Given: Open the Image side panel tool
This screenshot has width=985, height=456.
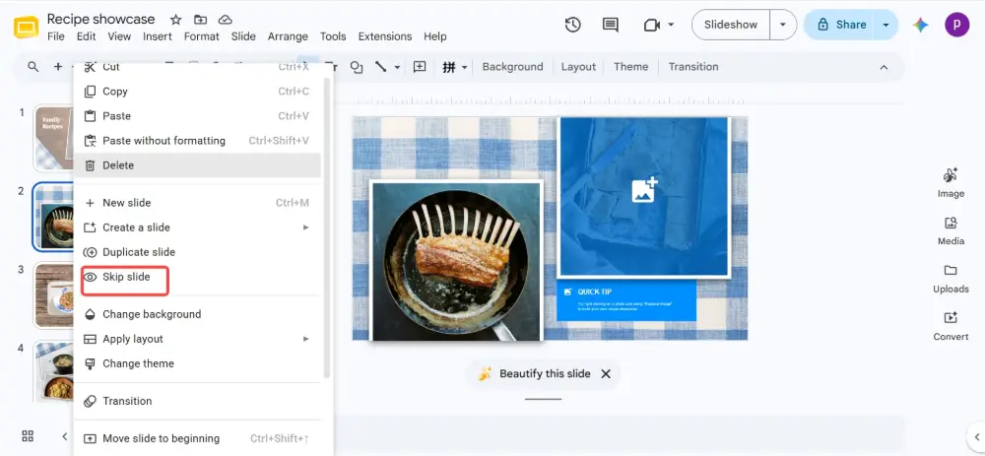Looking at the screenshot, I should 951,183.
